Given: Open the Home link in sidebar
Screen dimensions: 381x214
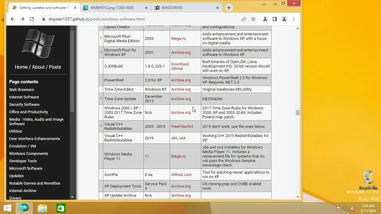Looking at the screenshot, I should pyautogui.click(x=21, y=67).
